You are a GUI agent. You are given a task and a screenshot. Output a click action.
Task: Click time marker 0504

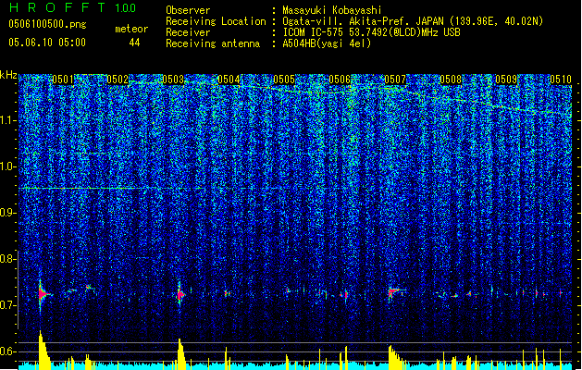tap(229, 80)
